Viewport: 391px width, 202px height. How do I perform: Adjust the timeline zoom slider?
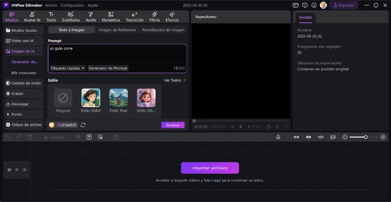coord(364,137)
